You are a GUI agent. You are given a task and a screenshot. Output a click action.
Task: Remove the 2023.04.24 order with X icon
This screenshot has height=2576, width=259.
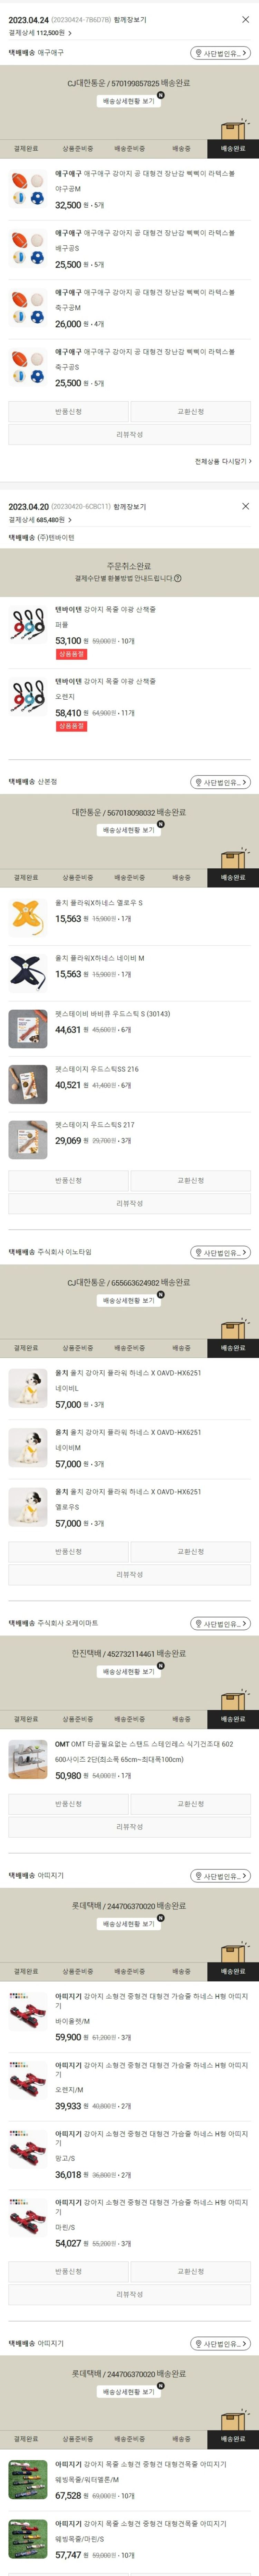tap(245, 19)
